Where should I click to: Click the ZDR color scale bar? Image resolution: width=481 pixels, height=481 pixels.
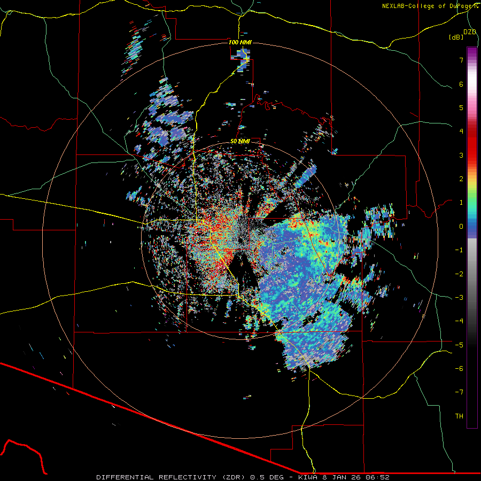[472, 237]
